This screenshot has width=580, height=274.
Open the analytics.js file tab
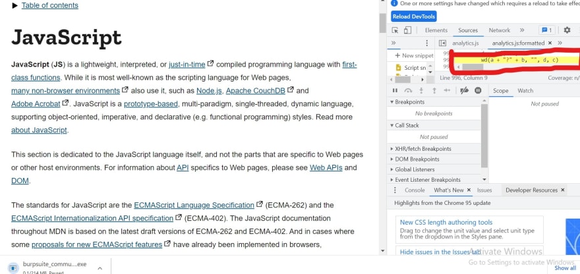[x=465, y=43]
